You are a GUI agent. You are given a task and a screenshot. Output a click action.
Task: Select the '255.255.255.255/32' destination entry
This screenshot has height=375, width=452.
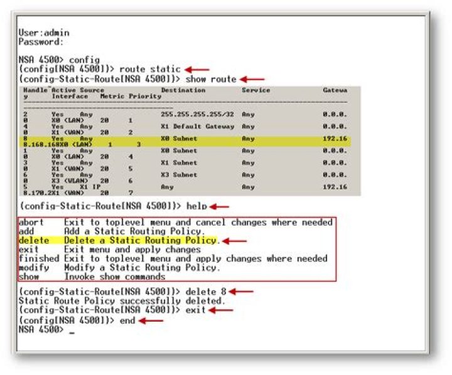click(198, 114)
